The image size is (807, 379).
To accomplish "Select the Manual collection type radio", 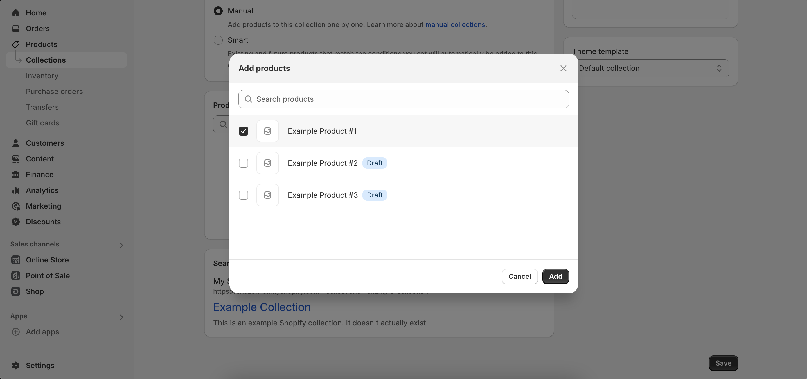I will [218, 11].
